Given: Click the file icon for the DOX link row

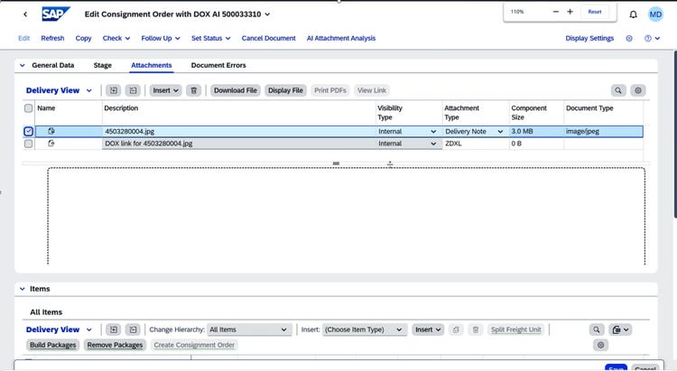Looking at the screenshot, I should coord(51,143).
